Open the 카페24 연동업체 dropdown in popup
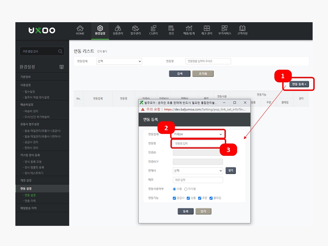The height and width of the screenshot is (246, 328). click(x=198, y=135)
